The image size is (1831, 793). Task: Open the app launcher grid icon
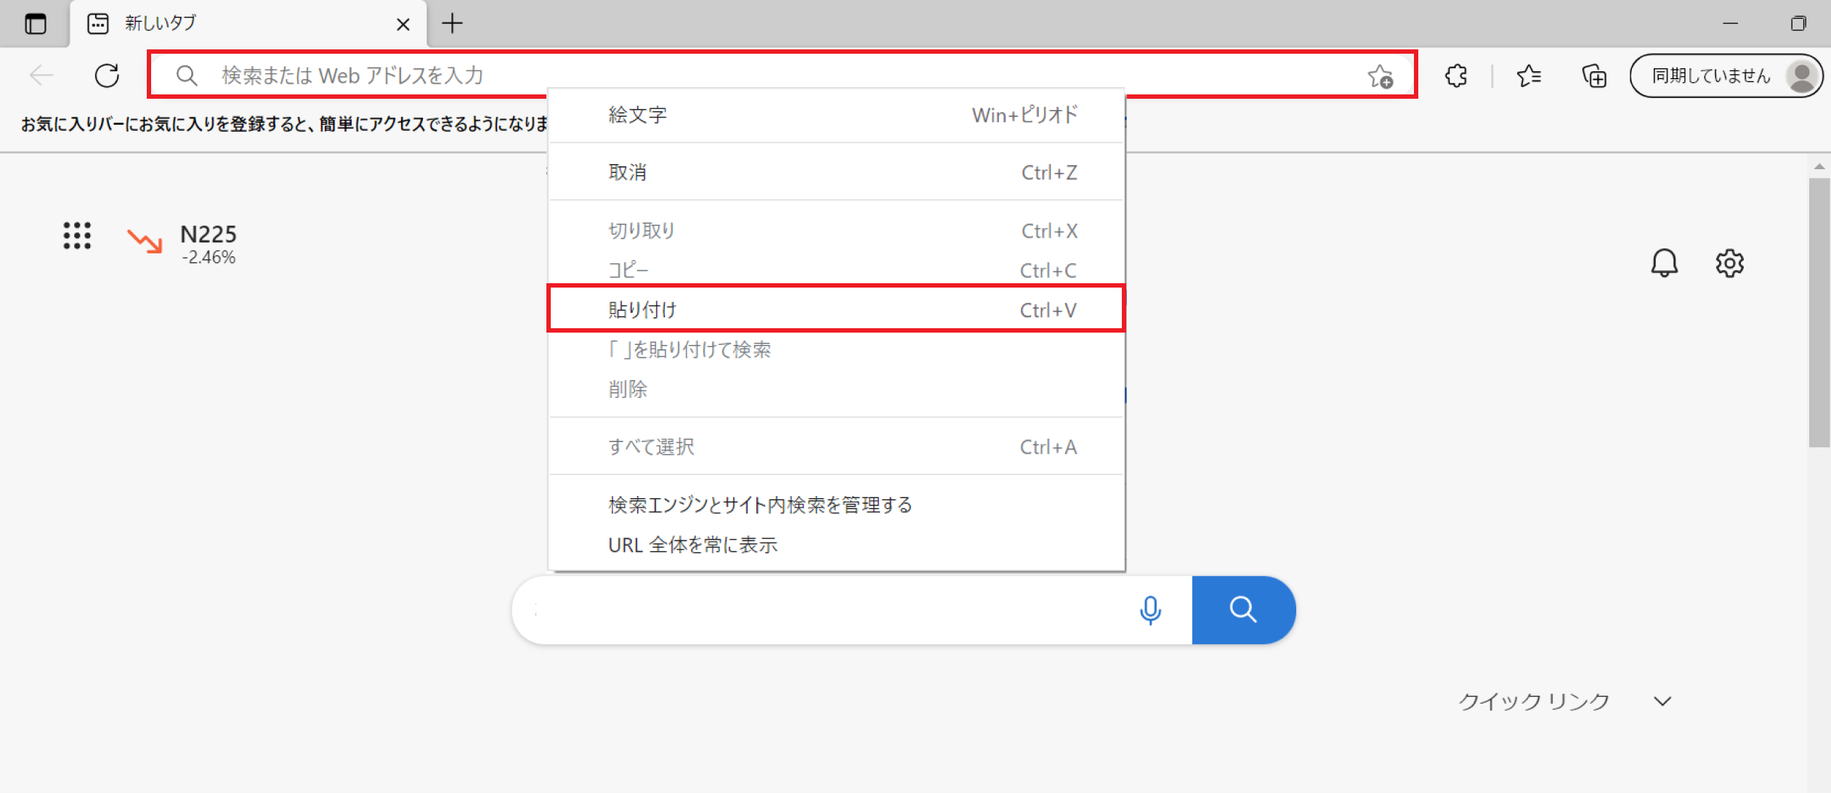tap(77, 236)
